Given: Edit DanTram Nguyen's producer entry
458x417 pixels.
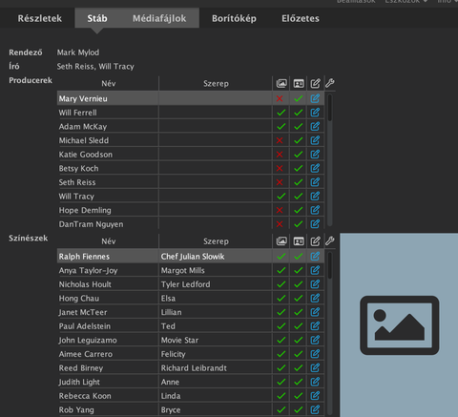Looking at the screenshot, I should (x=315, y=224).
